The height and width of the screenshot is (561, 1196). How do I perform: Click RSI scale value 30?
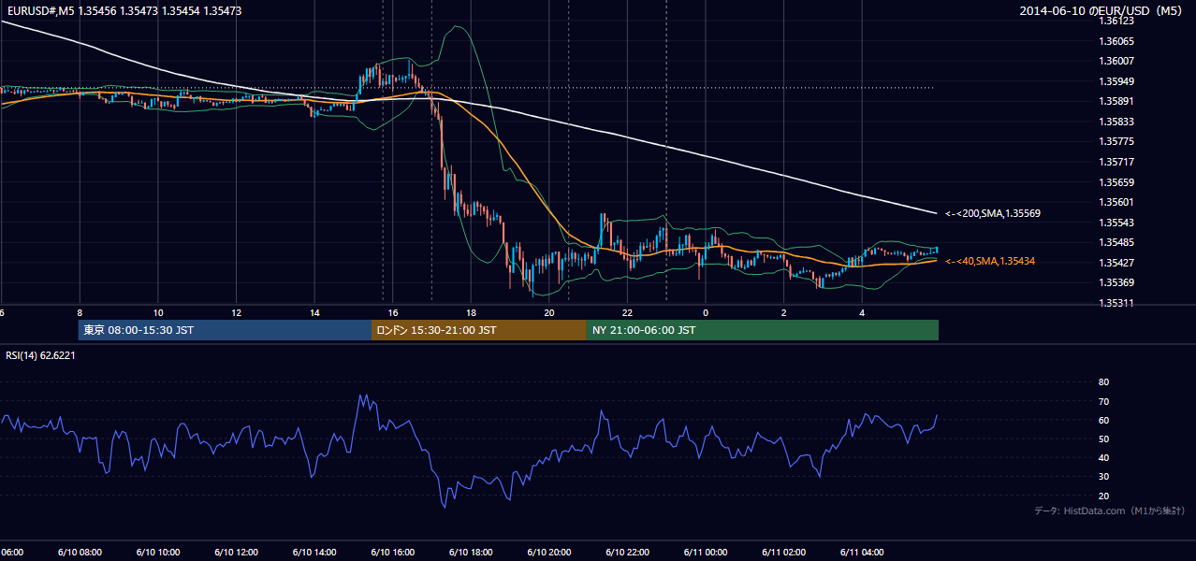[1103, 477]
